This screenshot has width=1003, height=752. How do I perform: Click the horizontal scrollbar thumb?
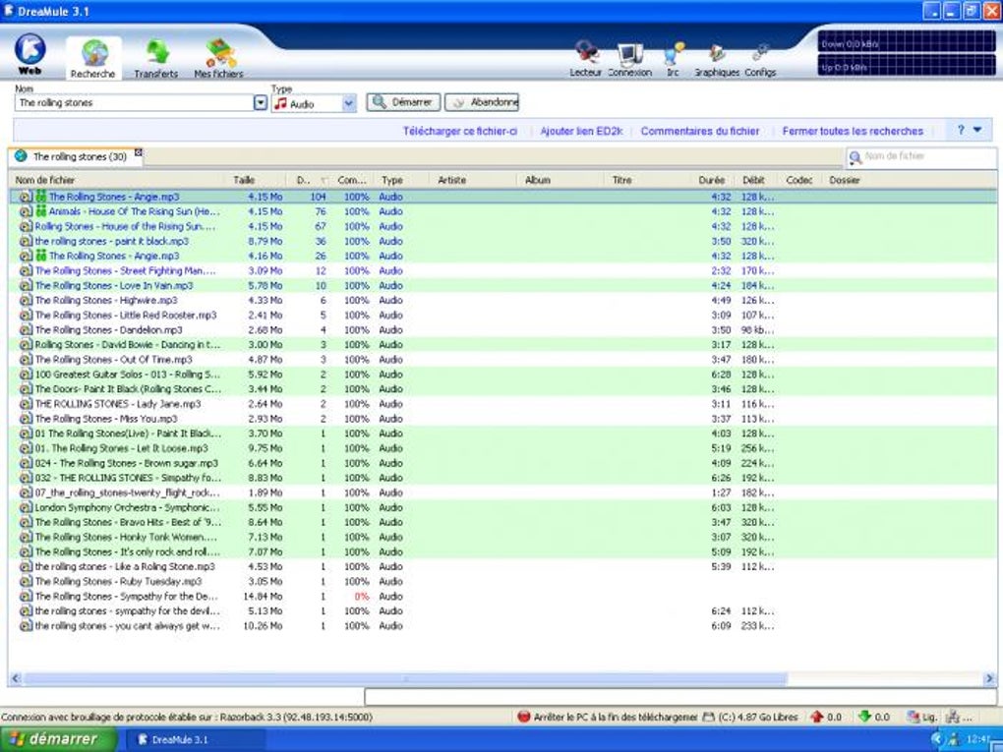point(405,678)
